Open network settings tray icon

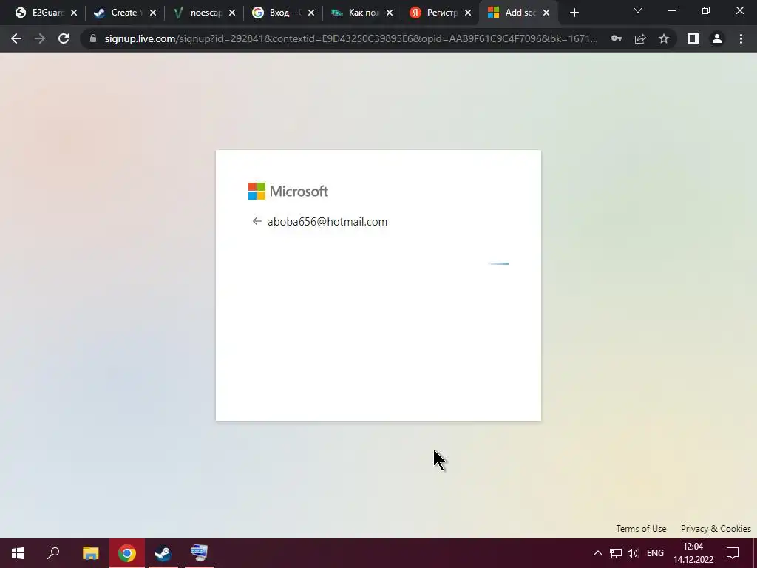click(x=616, y=553)
